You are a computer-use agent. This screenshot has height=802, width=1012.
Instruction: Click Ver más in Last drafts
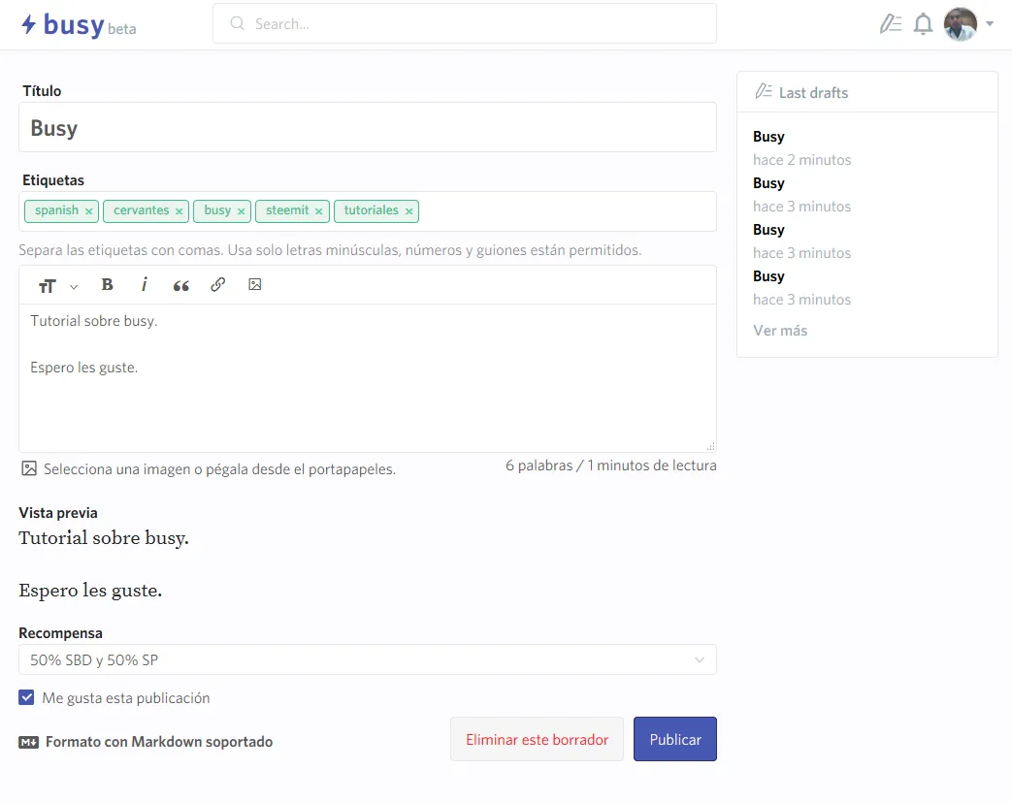tap(780, 331)
